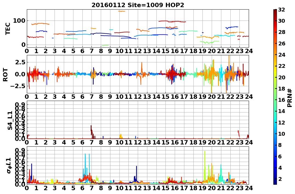Click colorbar tick label '22'
The height and width of the screenshot is (194, 295).
(x=282, y=66)
